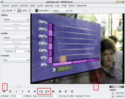Click the Výběr B: button

tap(113, 96)
